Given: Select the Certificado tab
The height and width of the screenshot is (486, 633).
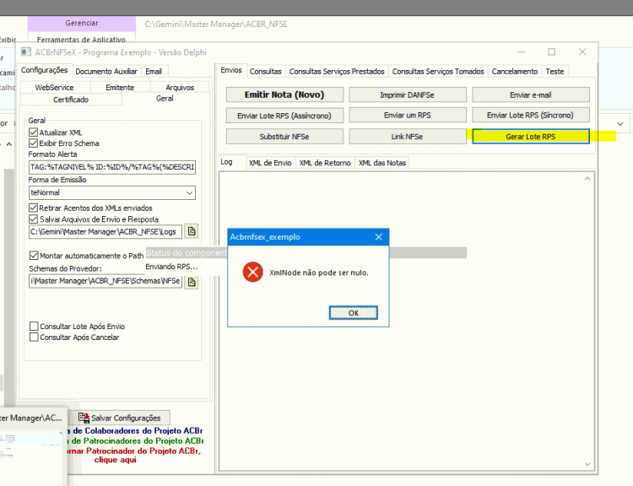Looking at the screenshot, I should 71,100.
